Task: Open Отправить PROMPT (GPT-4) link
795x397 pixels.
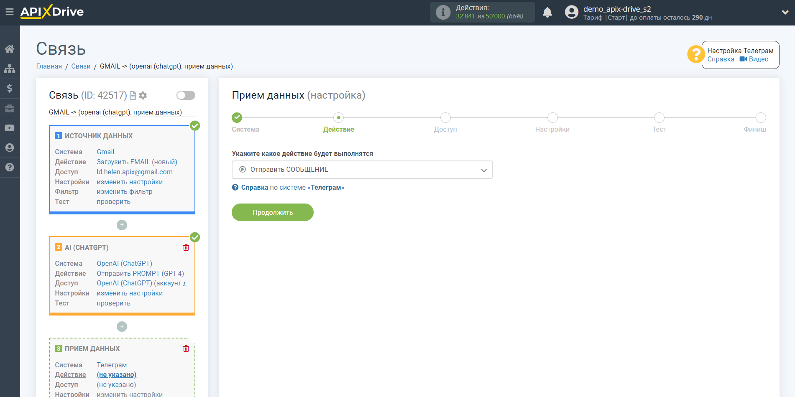Action: [x=140, y=273]
